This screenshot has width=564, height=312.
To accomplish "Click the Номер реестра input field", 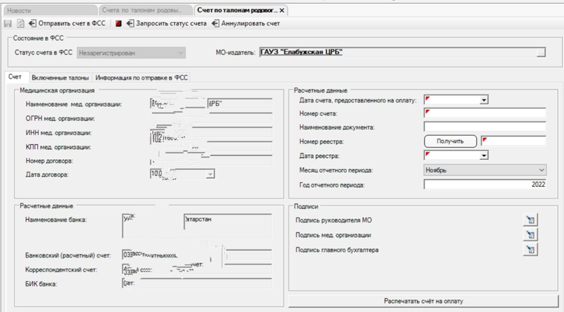I will [x=513, y=141].
